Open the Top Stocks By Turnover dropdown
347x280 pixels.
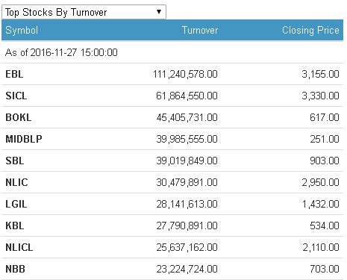point(84,12)
